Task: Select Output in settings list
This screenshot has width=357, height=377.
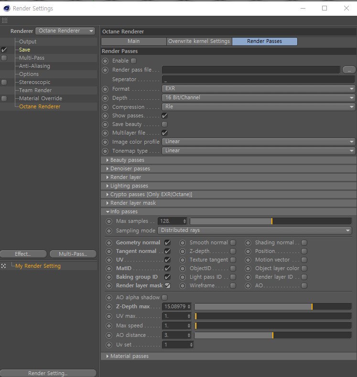Action: click(x=28, y=42)
